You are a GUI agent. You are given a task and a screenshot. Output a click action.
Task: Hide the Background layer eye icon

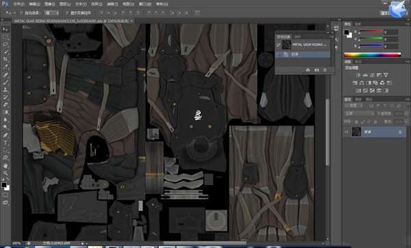click(347, 132)
